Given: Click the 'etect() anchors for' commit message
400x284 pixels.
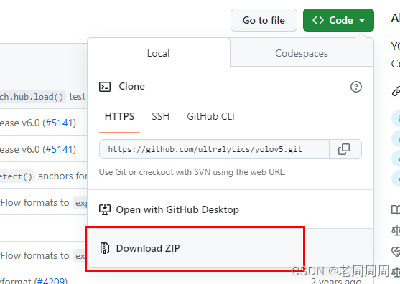Looking at the screenshot, I should coord(44,176).
